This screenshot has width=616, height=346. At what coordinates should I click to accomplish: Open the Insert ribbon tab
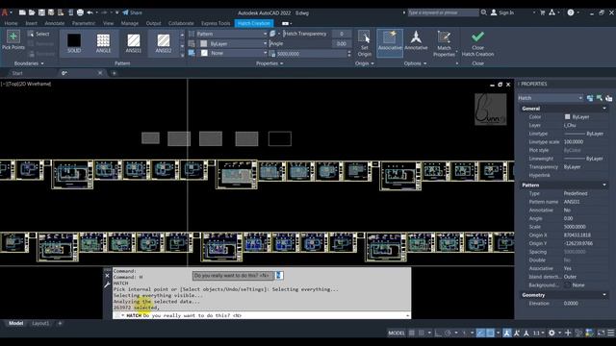click(x=32, y=23)
